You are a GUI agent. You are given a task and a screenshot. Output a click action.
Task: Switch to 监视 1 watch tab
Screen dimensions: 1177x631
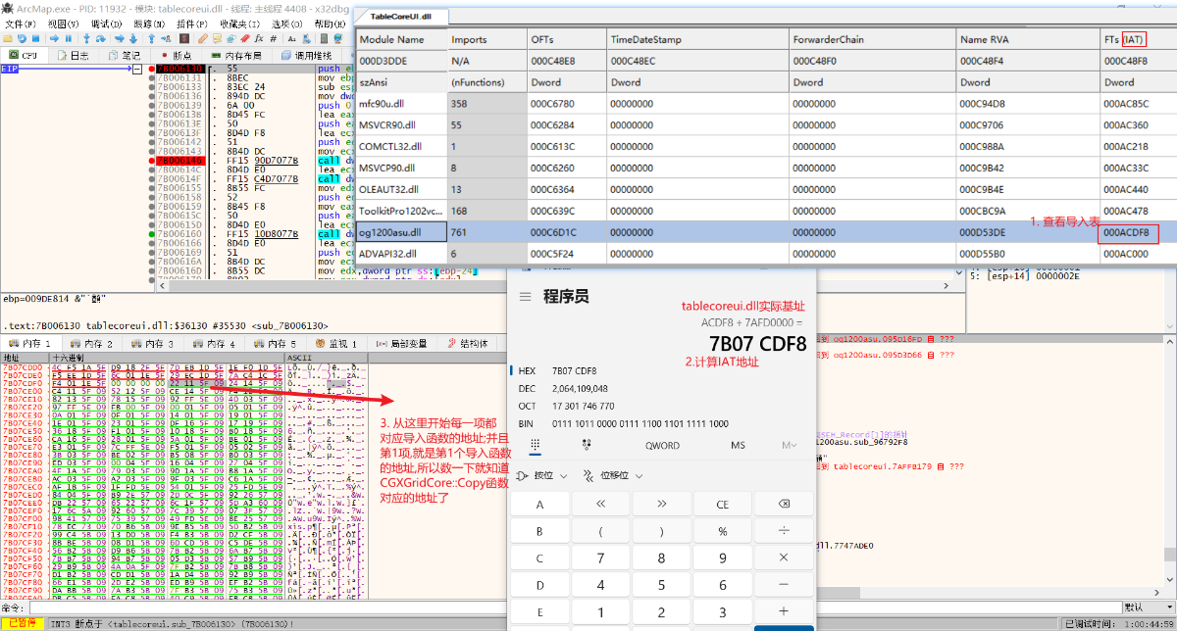[334, 344]
